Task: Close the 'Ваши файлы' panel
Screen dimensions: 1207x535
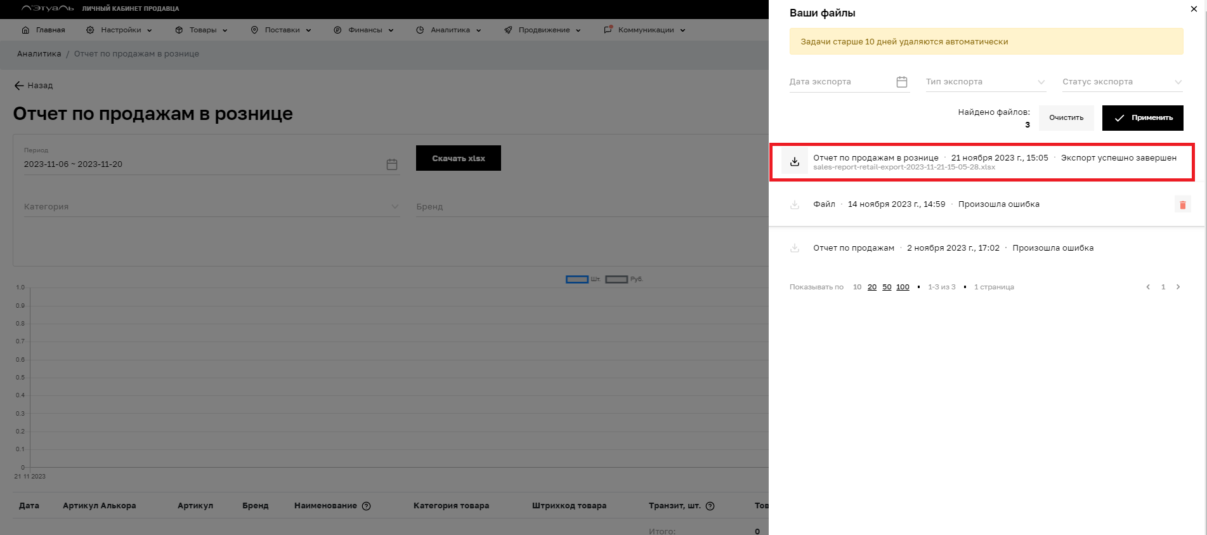Action: point(1194,9)
